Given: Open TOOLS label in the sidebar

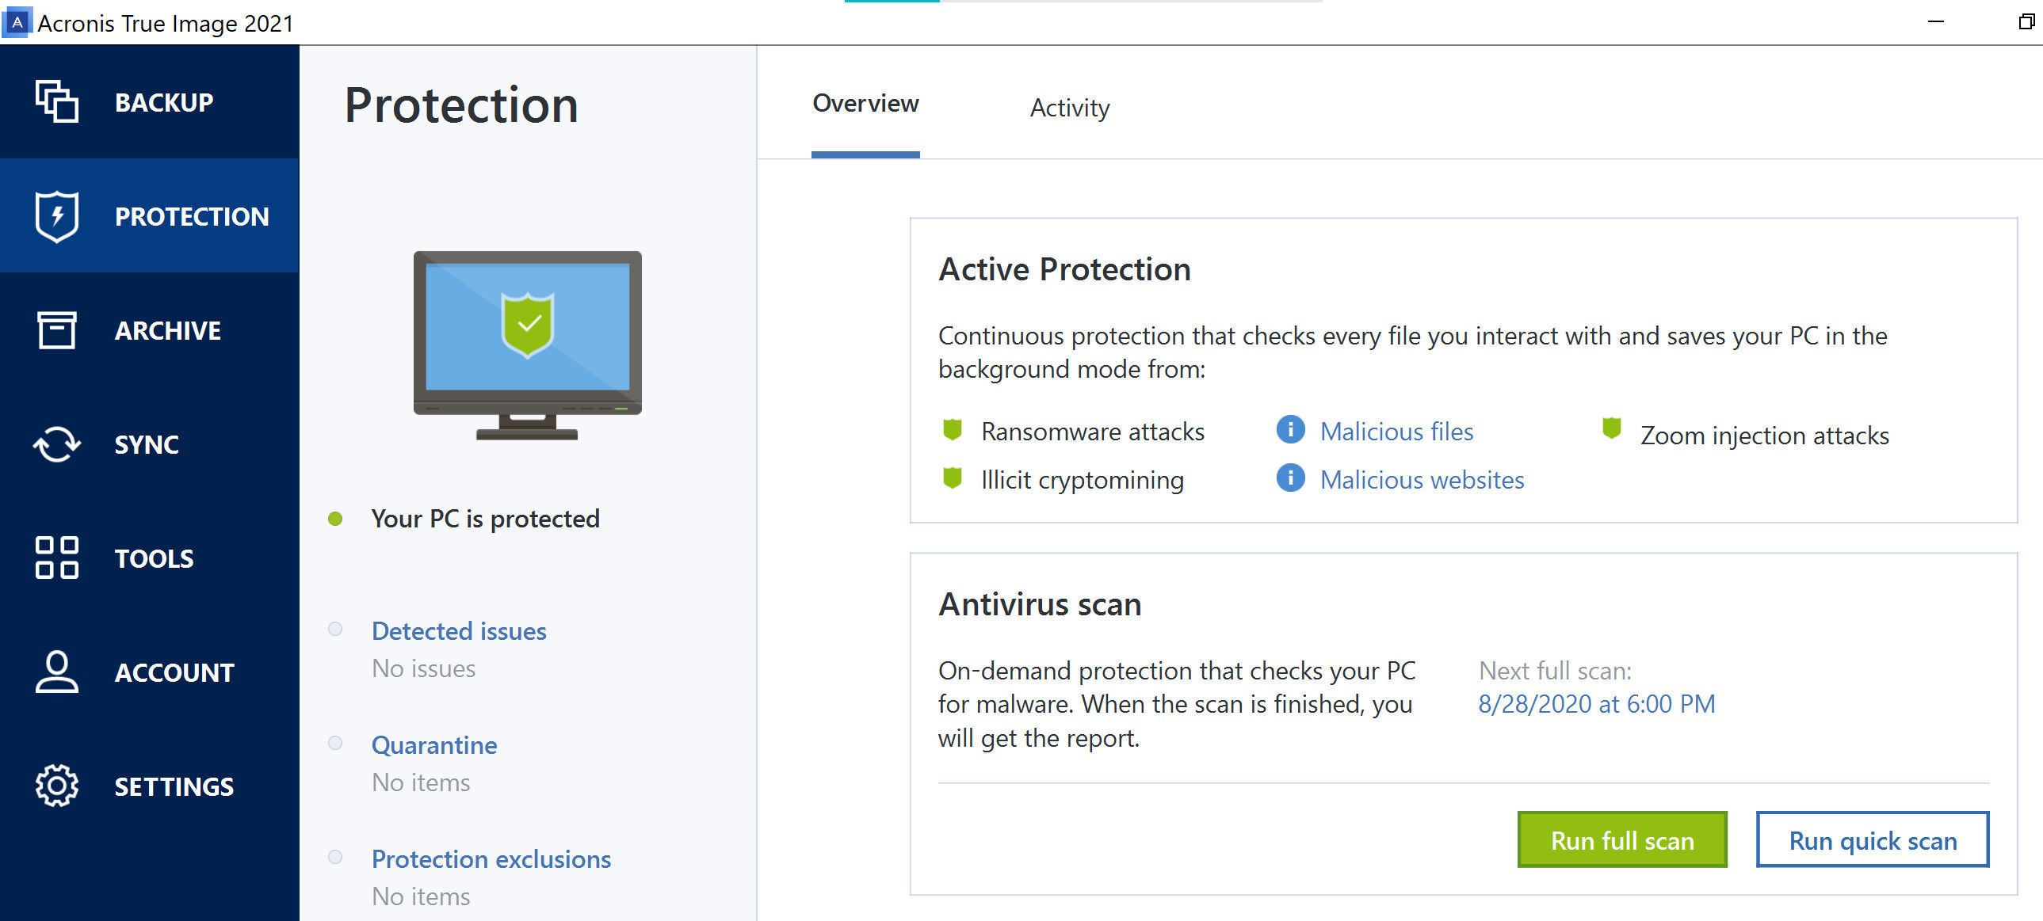Looking at the screenshot, I should coord(154,559).
